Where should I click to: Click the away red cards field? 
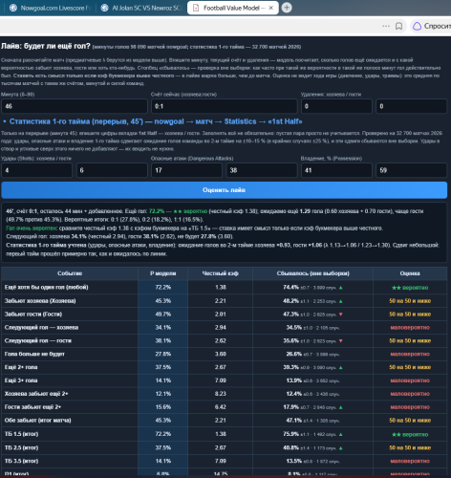coord(411,106)
